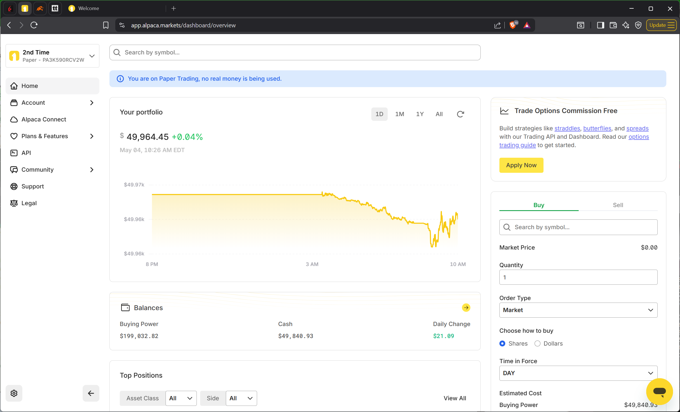Select the 1M chart range
This screenshot has width=680, height=412.
pos(399,114)
